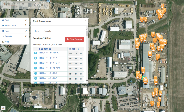This screenshot has width=184, height=112.
Task: Click camera icon for 141724-111-51-14-B-P1
Action: 81,64
